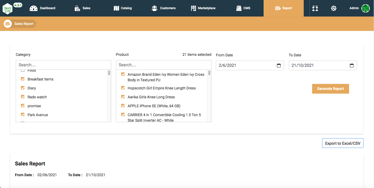Check the Food category checkbox
Viewport: 374px width, 188px height.
pyautogui.click(x=23, y=71)
